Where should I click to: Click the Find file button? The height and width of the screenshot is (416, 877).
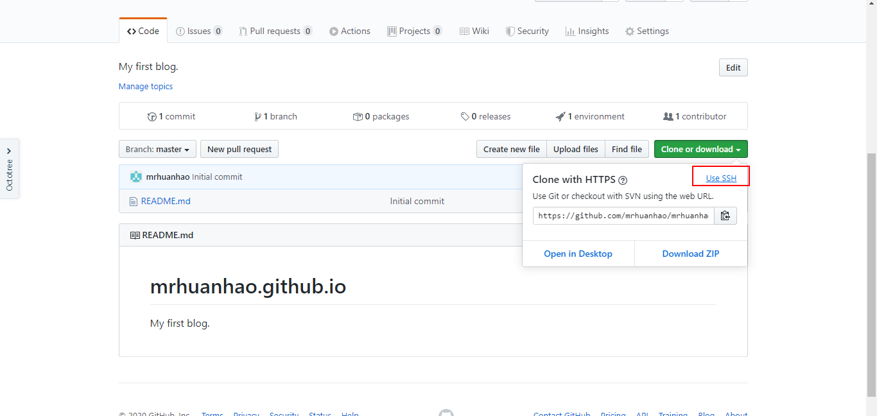(627, 149)
